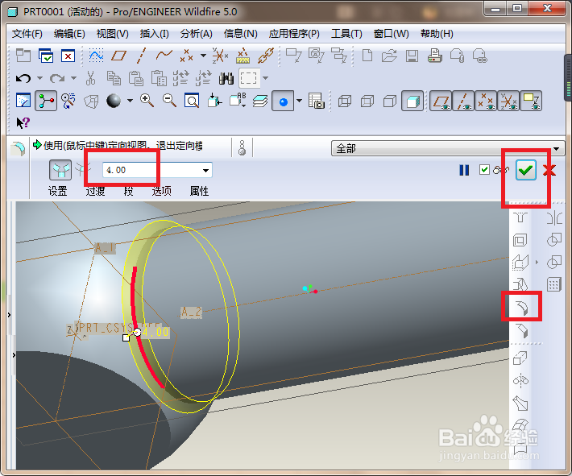
Task: Select the round tool in right toolbar
Action: click(x=521, y=308)
